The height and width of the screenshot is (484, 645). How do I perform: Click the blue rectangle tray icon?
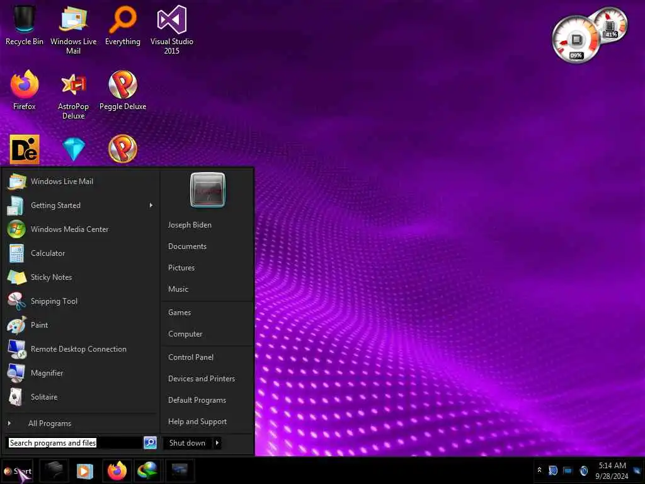point(568,470)
